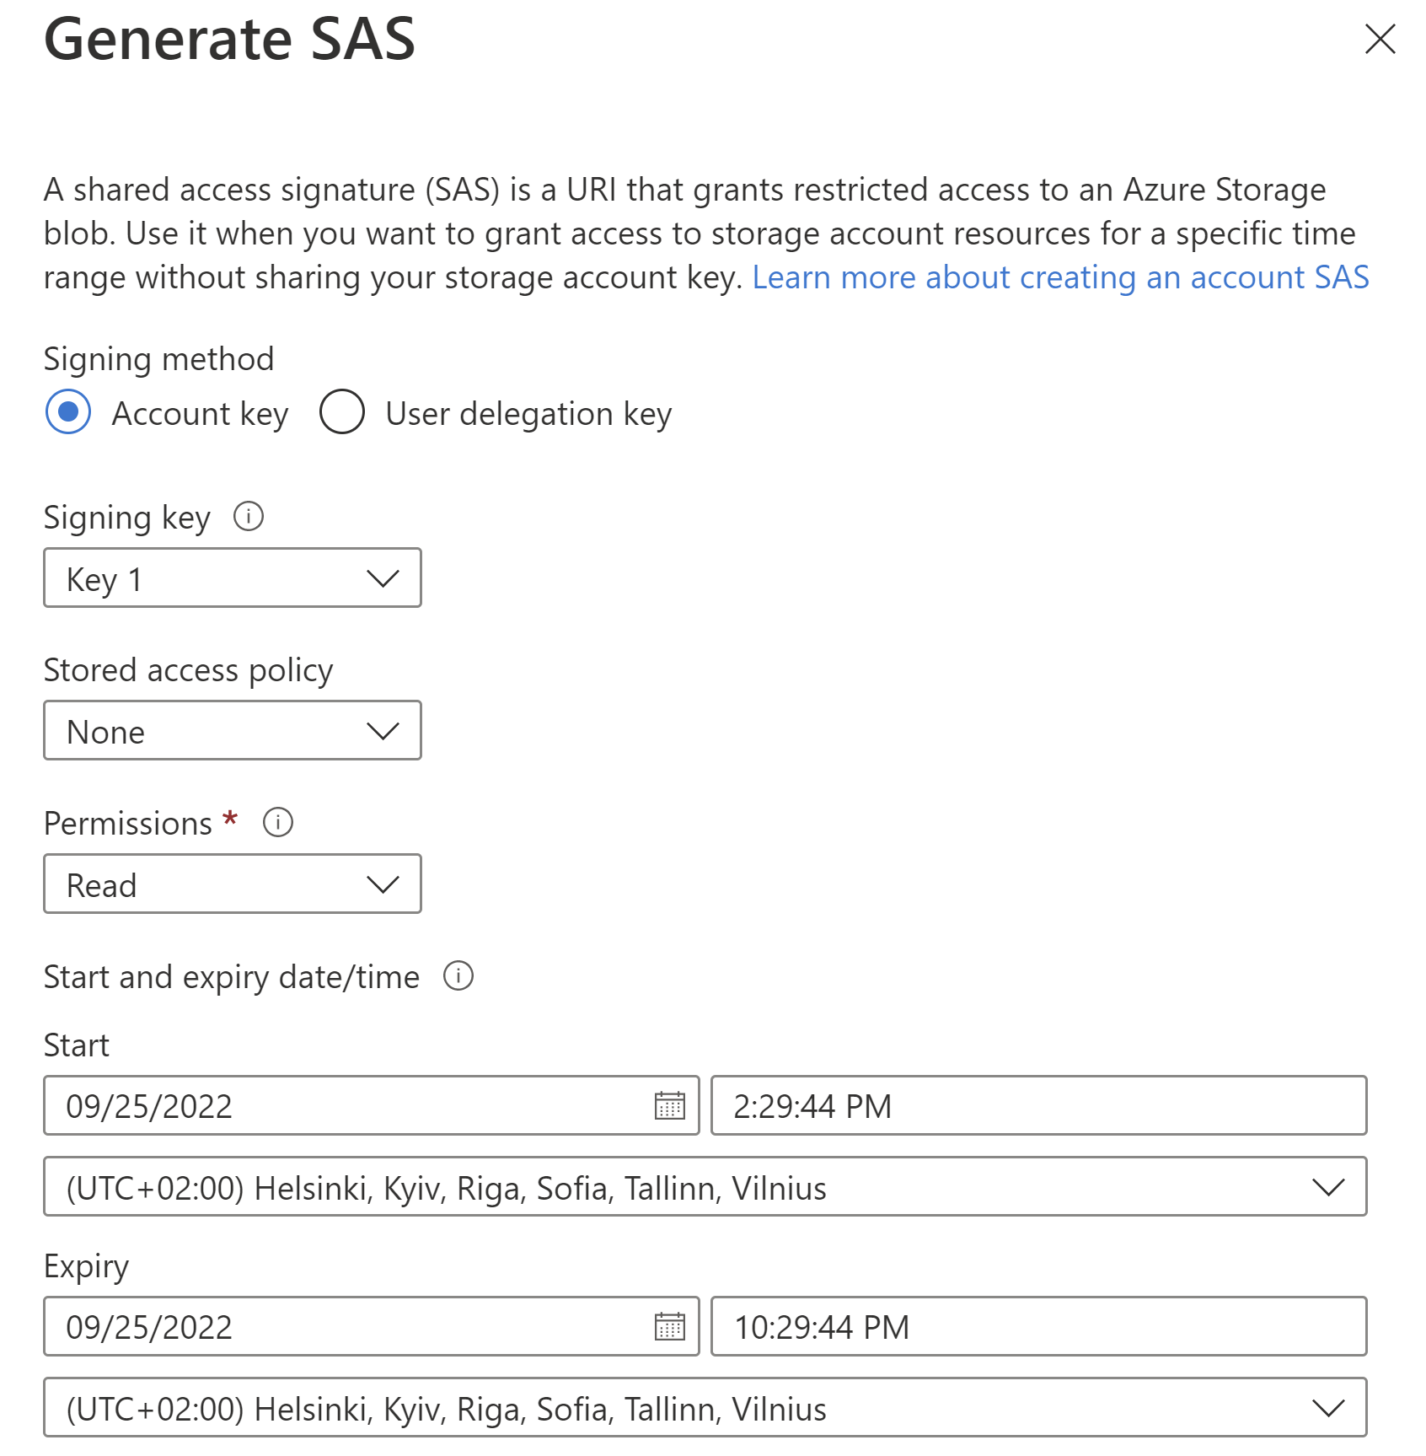Click the Start time field 2:29:44 PM
The image size is (1426, 1456).
pos(1039,1105)
